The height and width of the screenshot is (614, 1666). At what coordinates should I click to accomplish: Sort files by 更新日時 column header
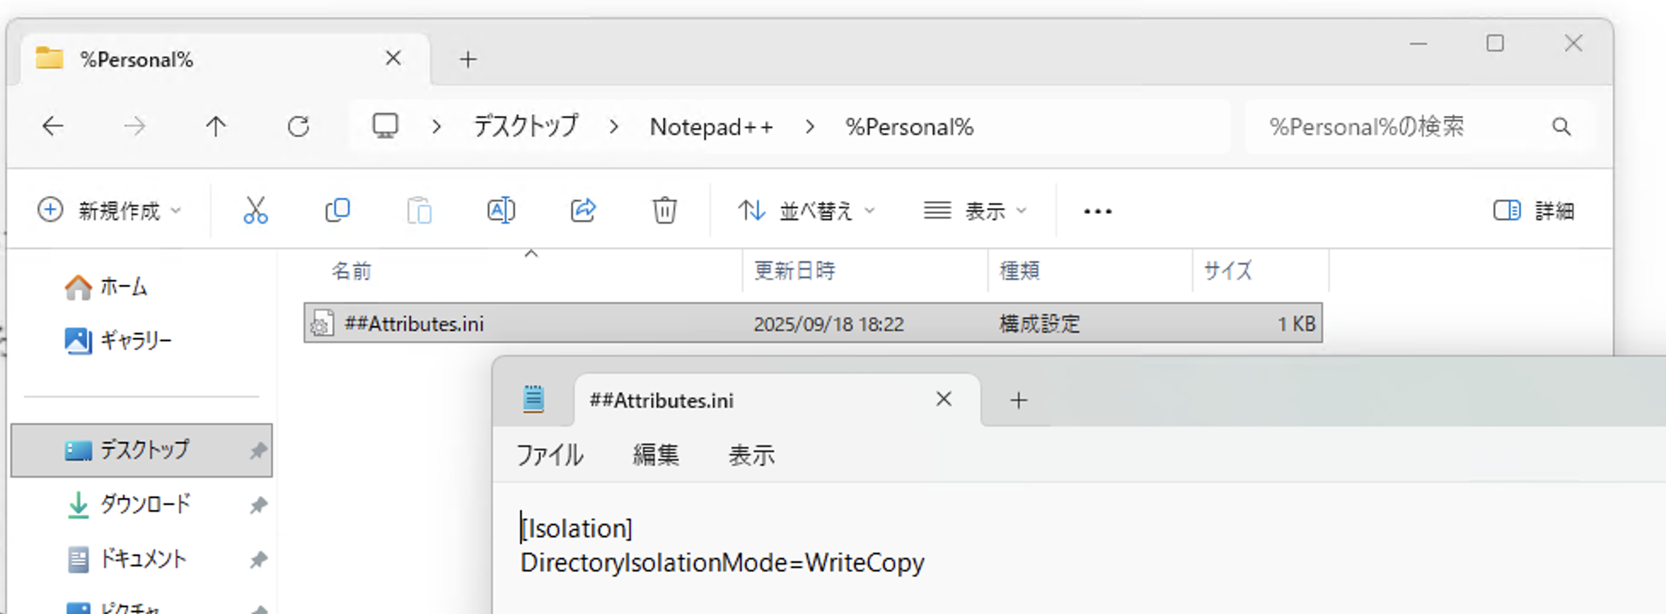(x=795, y=271)
